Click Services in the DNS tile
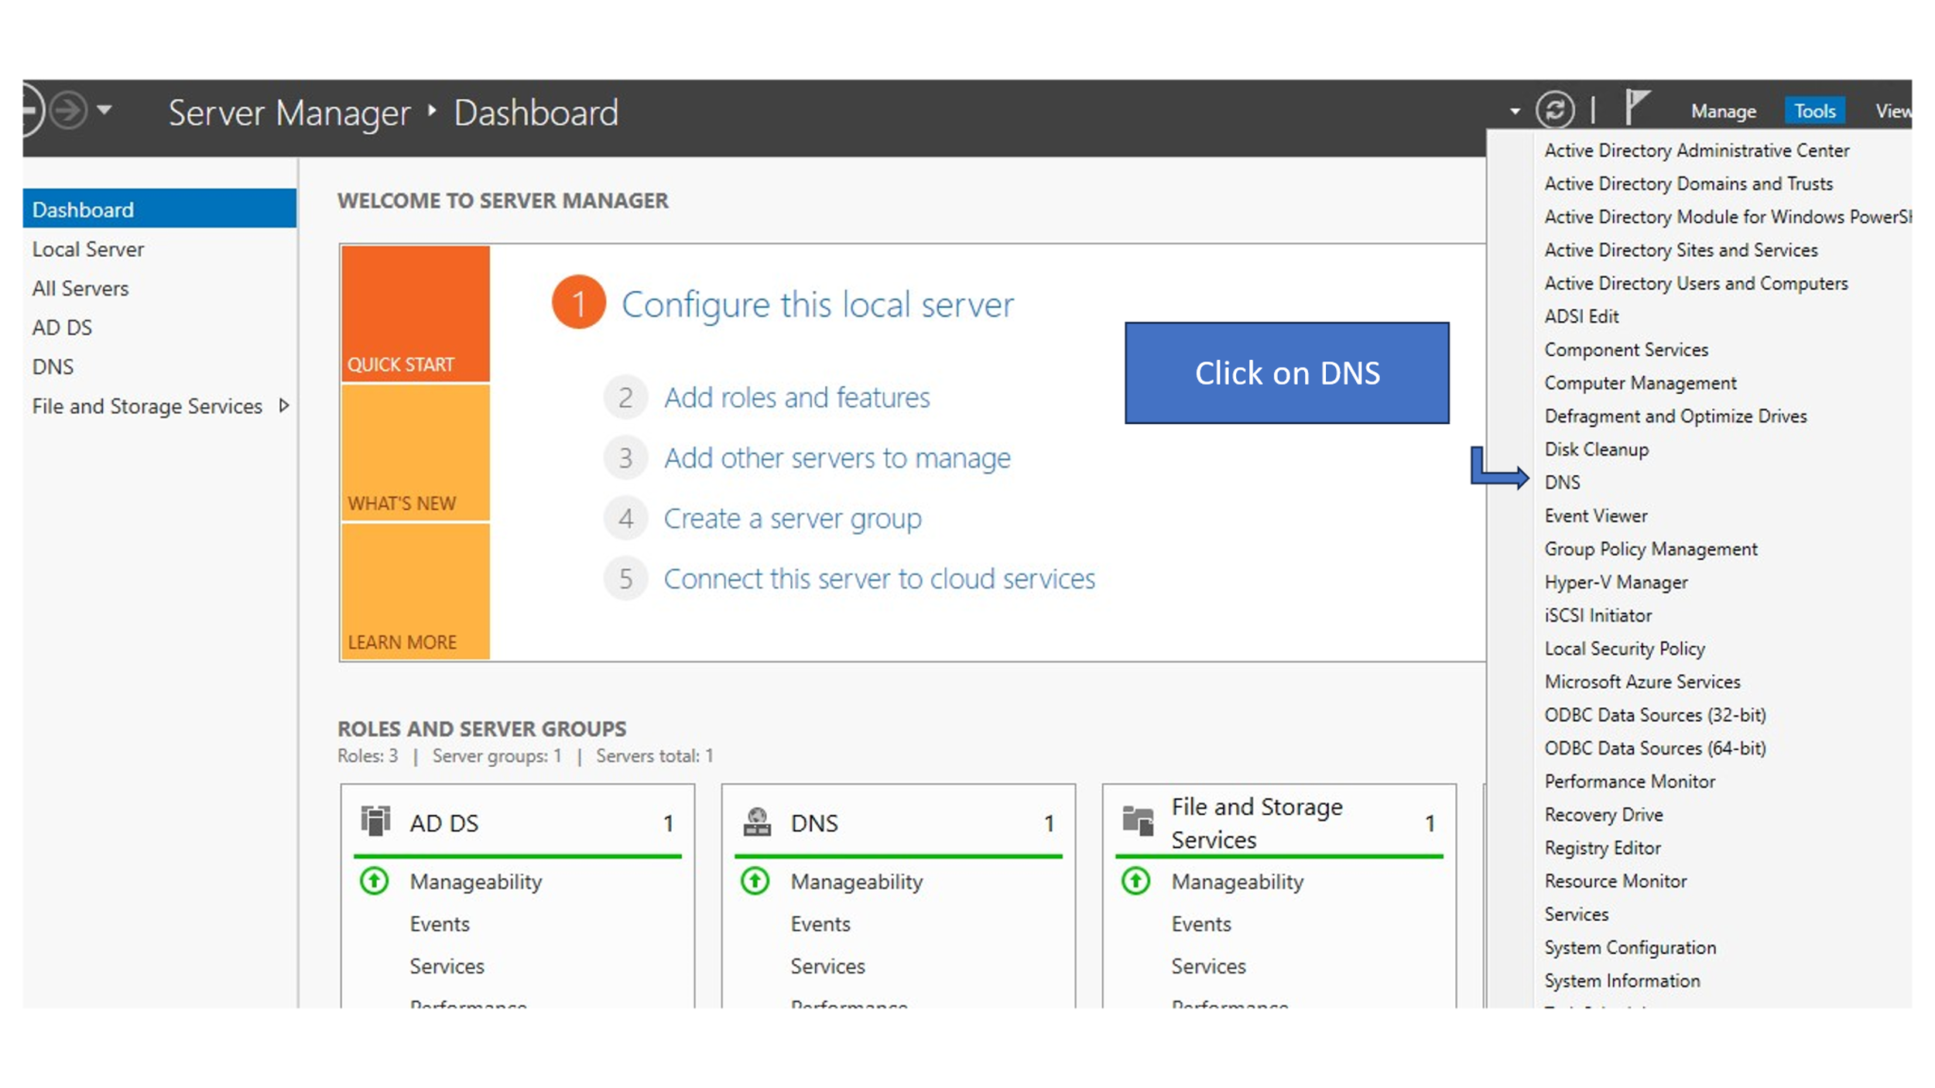Viewport: 1935px width, 1088px height. point(827,966)
